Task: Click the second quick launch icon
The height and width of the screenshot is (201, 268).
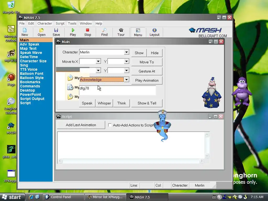Action: 37,197
